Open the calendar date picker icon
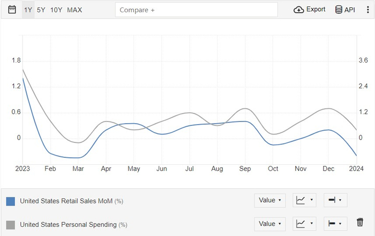Image resolution: width=375 pixels, height=236 pixels. coord(12,10)
